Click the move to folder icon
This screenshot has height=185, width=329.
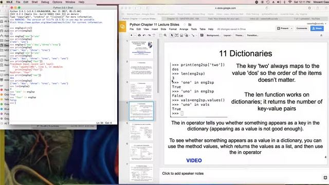(190, 25)
